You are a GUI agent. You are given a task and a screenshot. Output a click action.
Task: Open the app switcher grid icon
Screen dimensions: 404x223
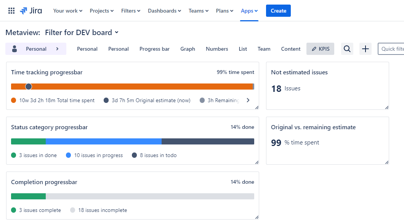point(11,11)
